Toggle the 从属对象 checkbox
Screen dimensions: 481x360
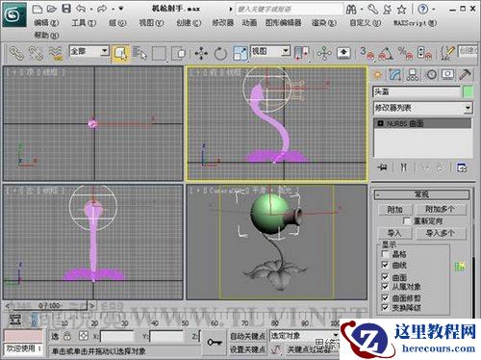pyautogui.click(x=385, y=287)
